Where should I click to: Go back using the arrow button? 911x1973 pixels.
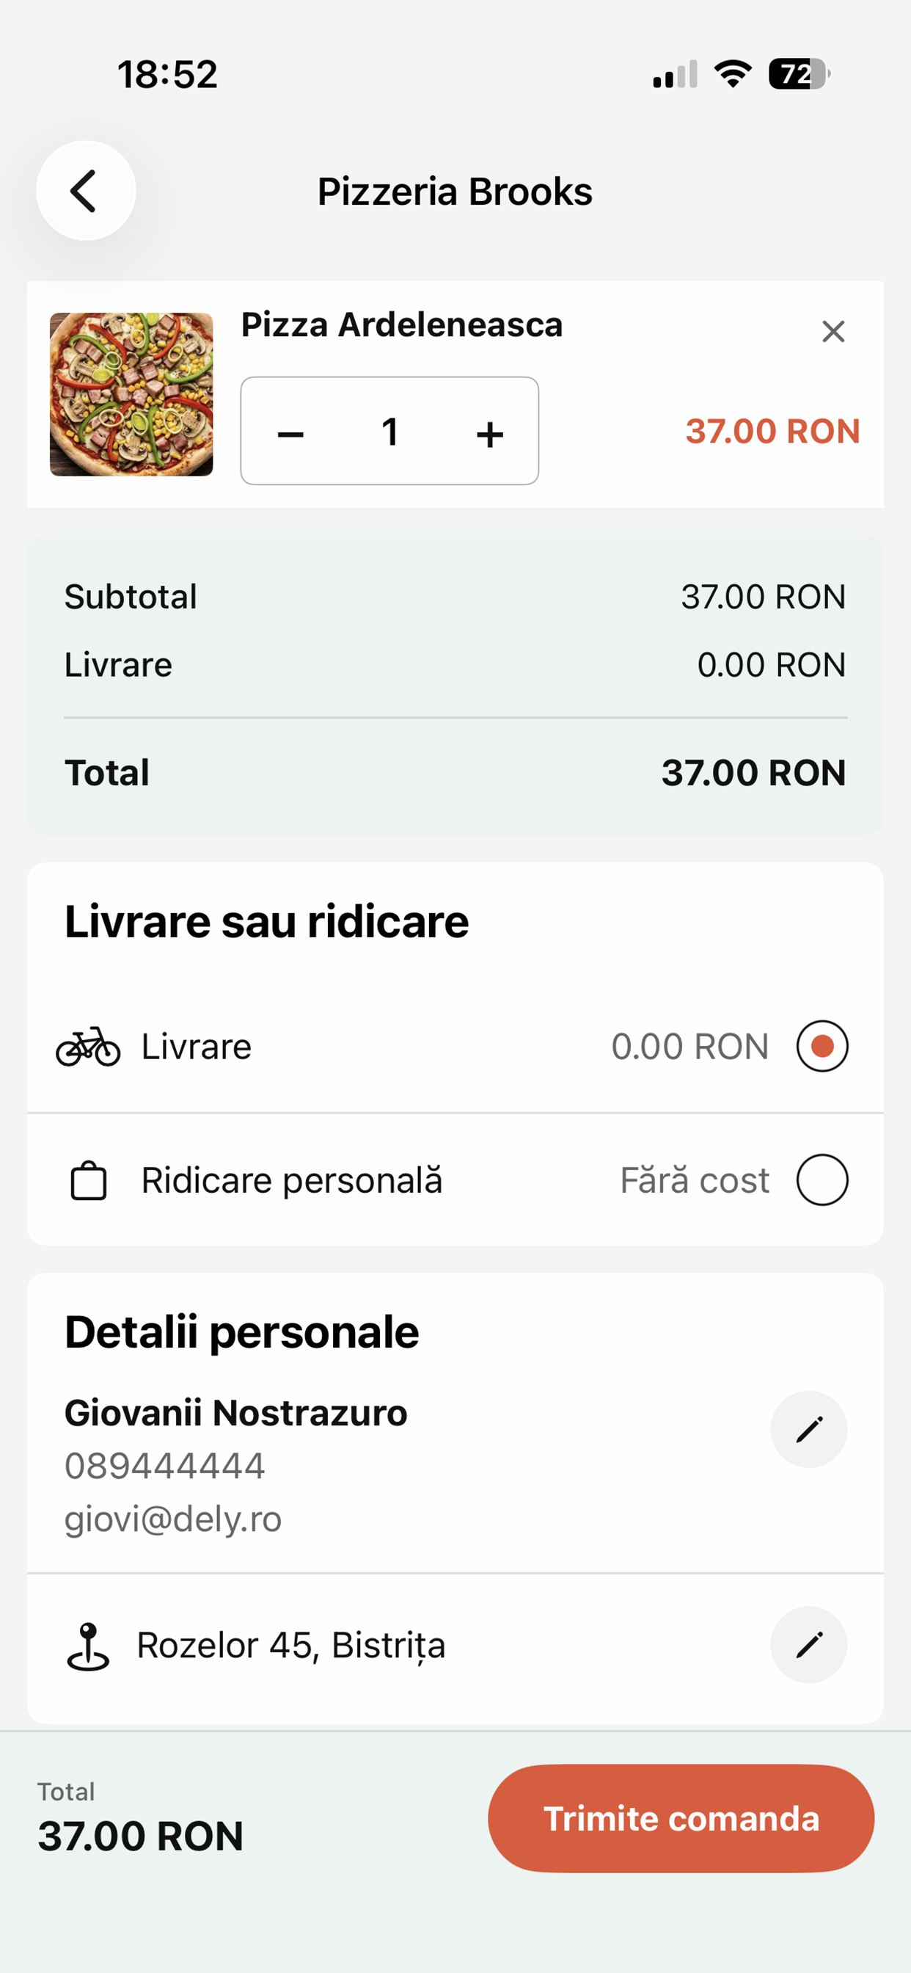86,191
